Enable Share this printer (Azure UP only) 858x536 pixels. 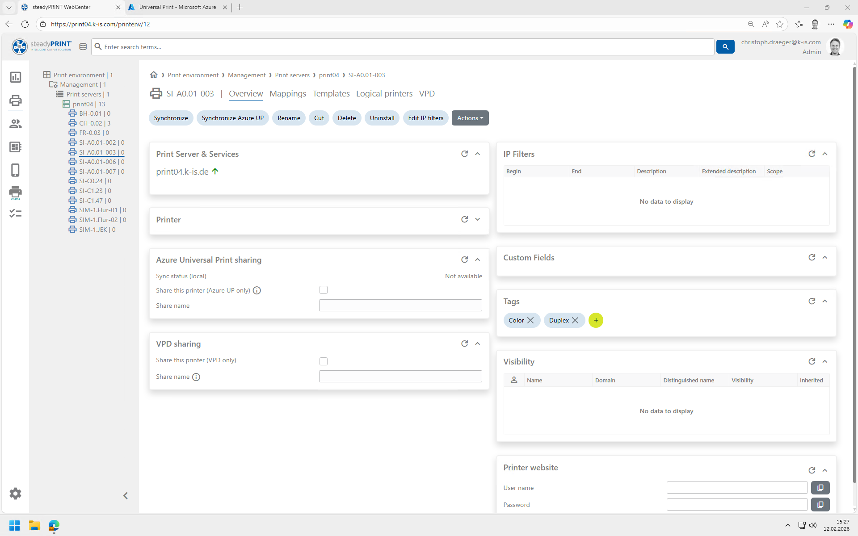click(x=324, y=290)
